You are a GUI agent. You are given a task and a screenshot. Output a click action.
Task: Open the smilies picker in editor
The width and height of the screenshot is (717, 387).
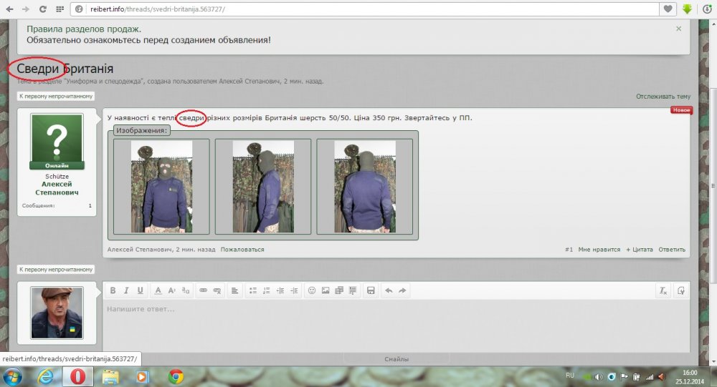pyautogui.click(x=312, y=290)
